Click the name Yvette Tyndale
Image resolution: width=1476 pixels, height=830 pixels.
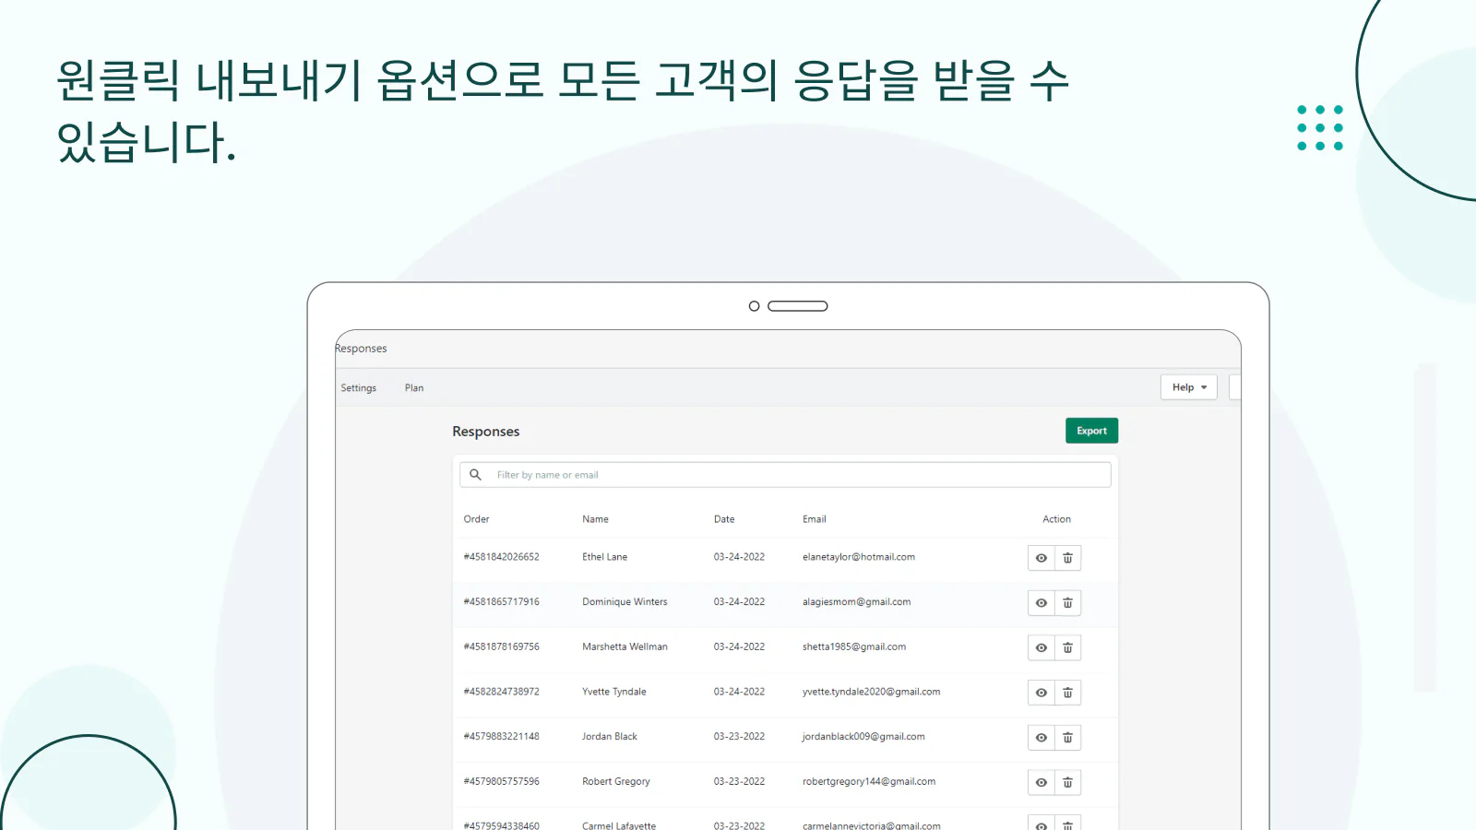[613, 692]
